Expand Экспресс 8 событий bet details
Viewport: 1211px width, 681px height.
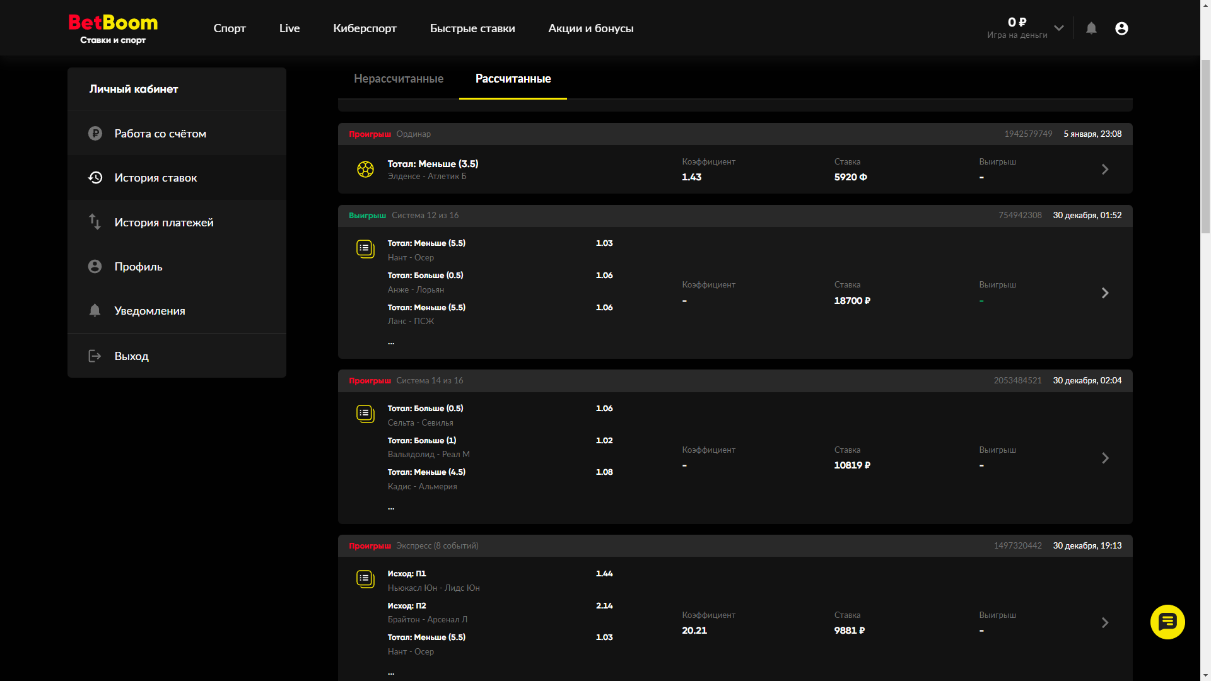coord(1105,623)
